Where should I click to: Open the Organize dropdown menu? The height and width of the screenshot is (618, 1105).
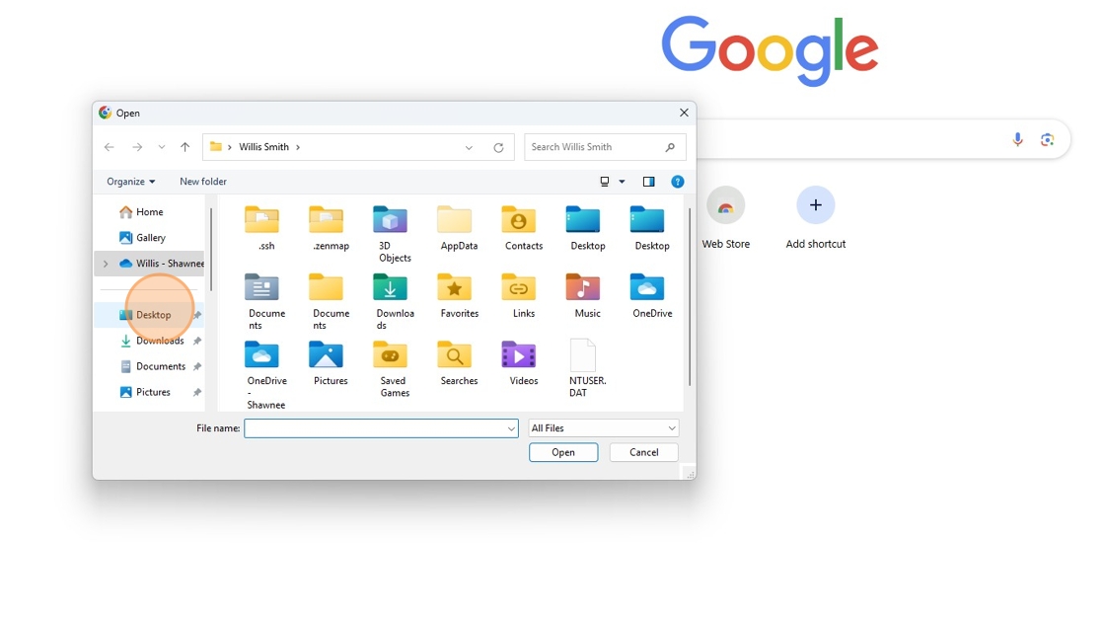(x=130, y=182)
